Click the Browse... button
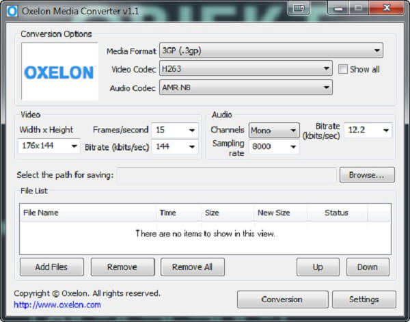This screenshot has height=322, width=410. [367, 175]
